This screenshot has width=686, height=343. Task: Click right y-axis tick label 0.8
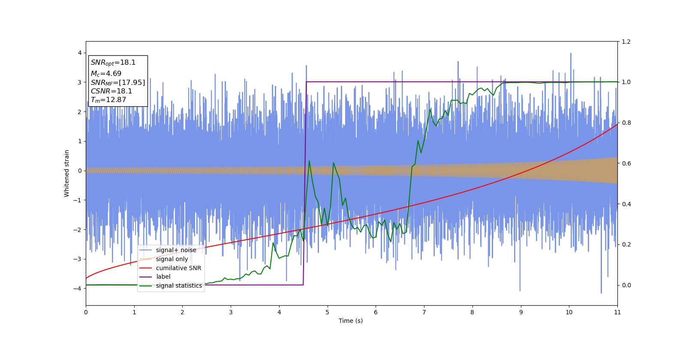pyautogui.click(x=626, y=123)
